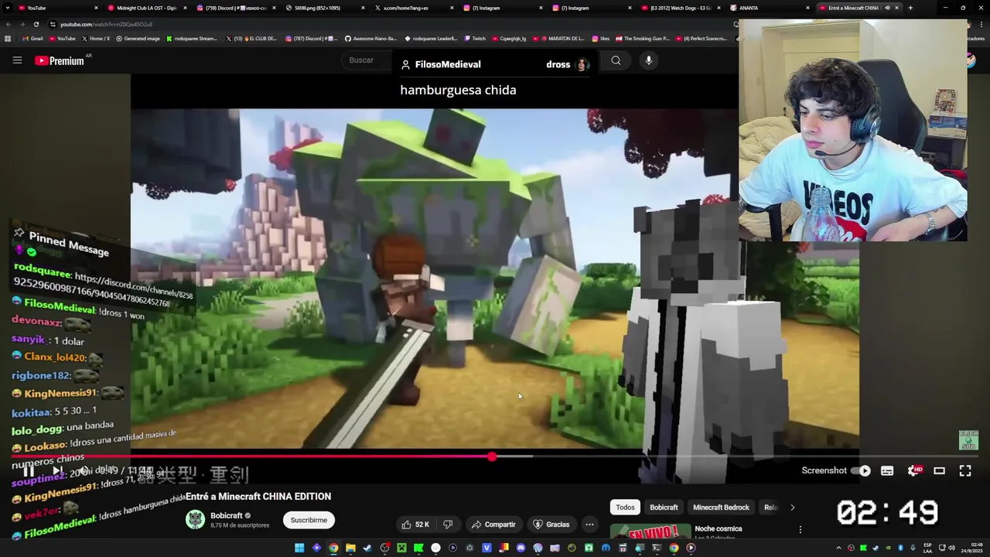Subscribe with the Suscribirme button
Screen dimensions: 990x557
click(309, 520)
